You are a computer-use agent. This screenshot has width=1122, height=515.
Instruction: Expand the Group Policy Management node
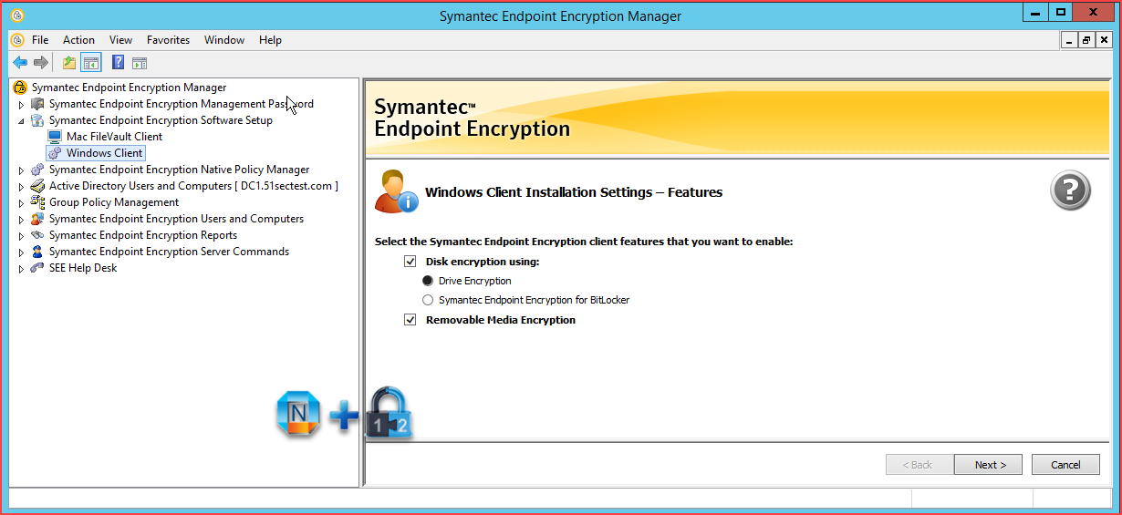(21, 203)
